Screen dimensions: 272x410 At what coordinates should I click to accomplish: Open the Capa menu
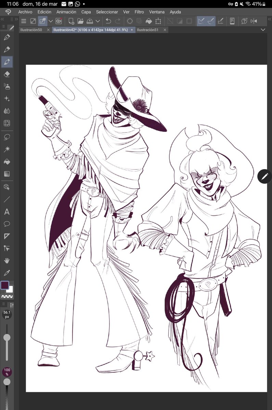(x=86, y=12)
